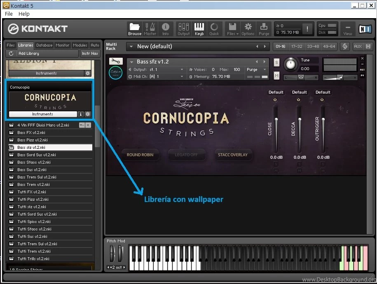Open the Options panel

tap(248, 28)
